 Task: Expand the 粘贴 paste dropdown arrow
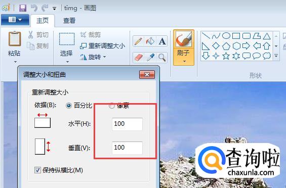[x=15, y=62]
